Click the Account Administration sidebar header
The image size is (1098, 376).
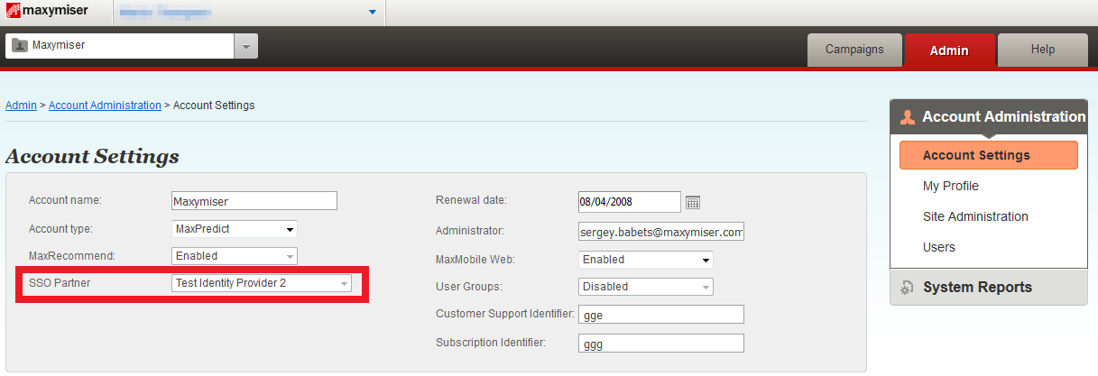[989, 117]
